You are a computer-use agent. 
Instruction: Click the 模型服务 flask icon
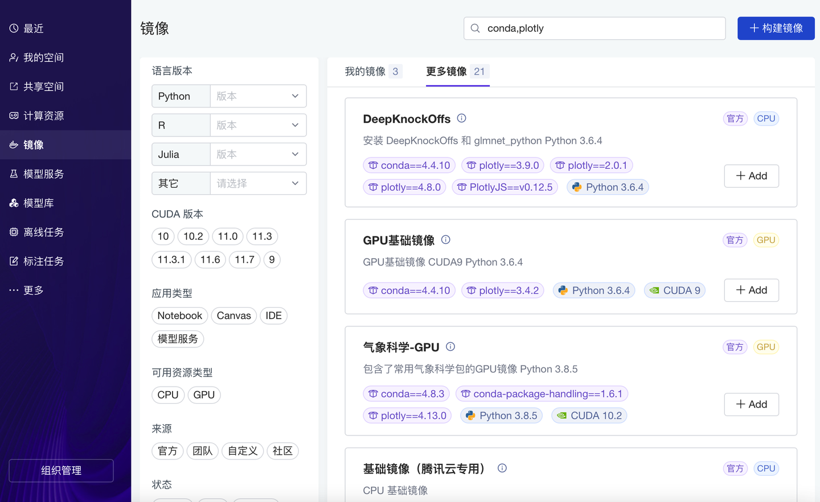click(14, 174)
